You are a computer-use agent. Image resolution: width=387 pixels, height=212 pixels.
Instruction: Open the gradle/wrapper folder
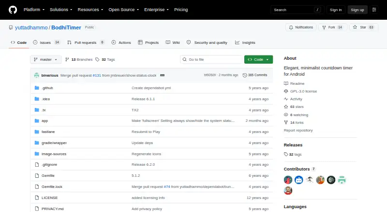pos(54,143)
